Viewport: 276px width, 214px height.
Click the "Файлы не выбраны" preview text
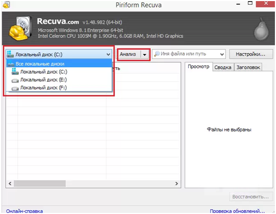[229, 129]
